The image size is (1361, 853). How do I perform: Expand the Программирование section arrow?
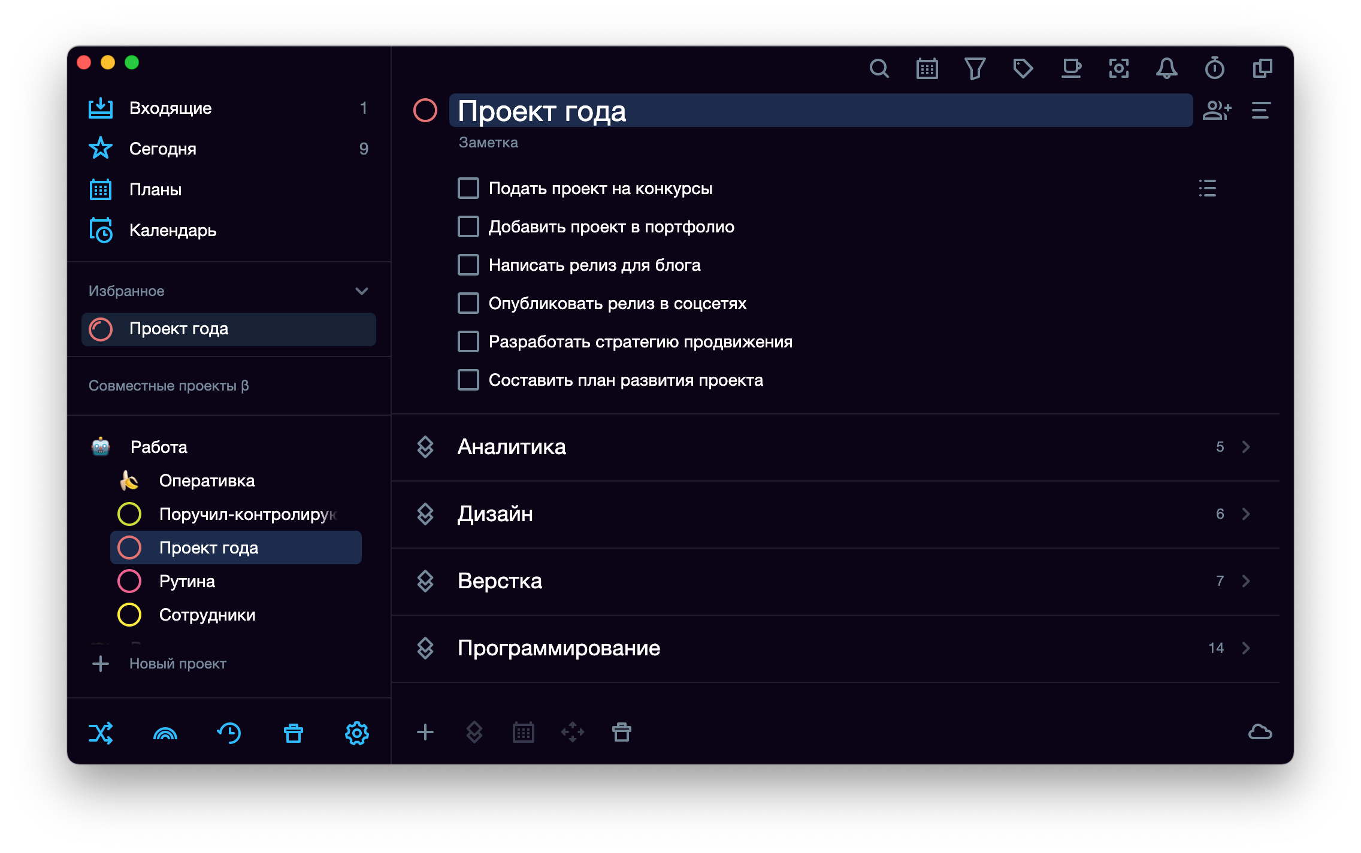(x=1246, y=648)
